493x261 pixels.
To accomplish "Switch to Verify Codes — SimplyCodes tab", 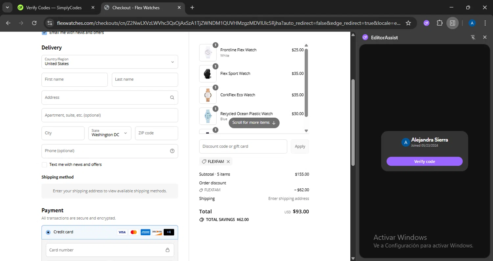I will click(57, 8).
